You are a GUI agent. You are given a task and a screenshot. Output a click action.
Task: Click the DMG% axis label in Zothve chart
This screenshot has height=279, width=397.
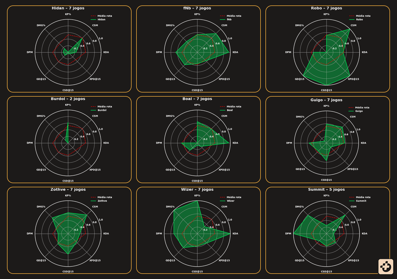point(41,207)
